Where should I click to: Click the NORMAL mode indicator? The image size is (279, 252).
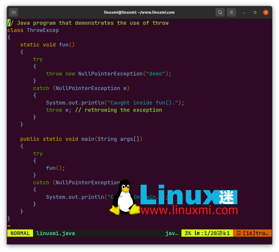[20, 233]
